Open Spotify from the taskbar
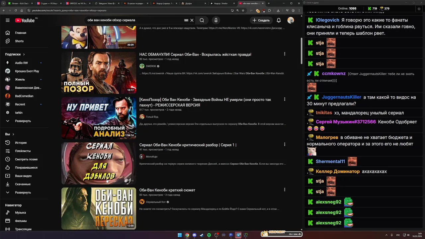The image size is (425, 239). [209, 235]
